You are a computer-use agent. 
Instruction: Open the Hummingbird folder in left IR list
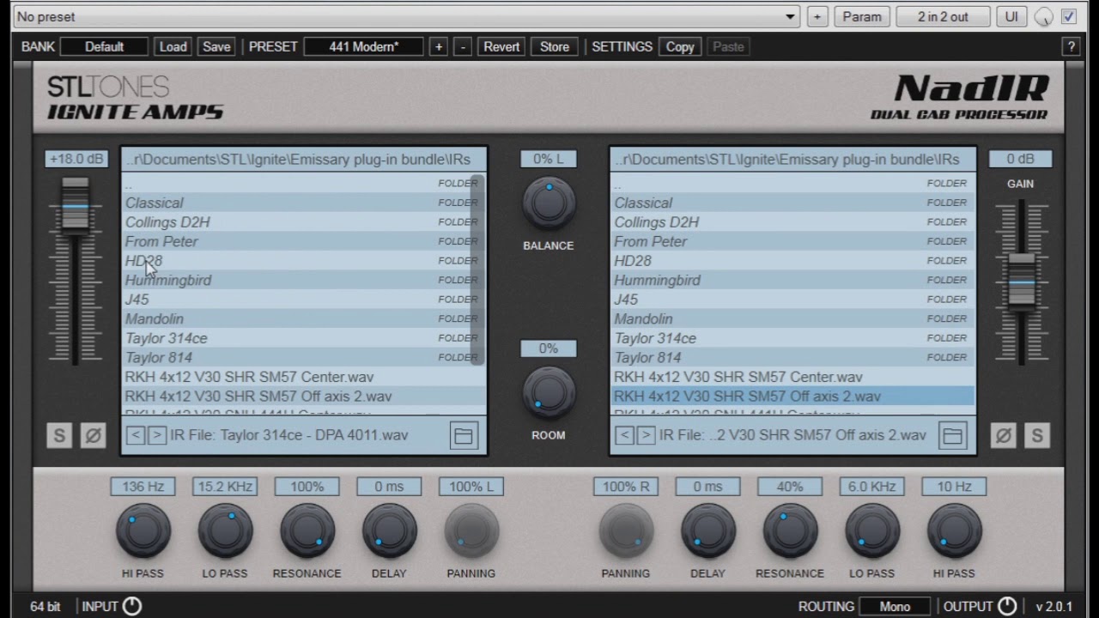pyautogui.click(x=296, y=280)
